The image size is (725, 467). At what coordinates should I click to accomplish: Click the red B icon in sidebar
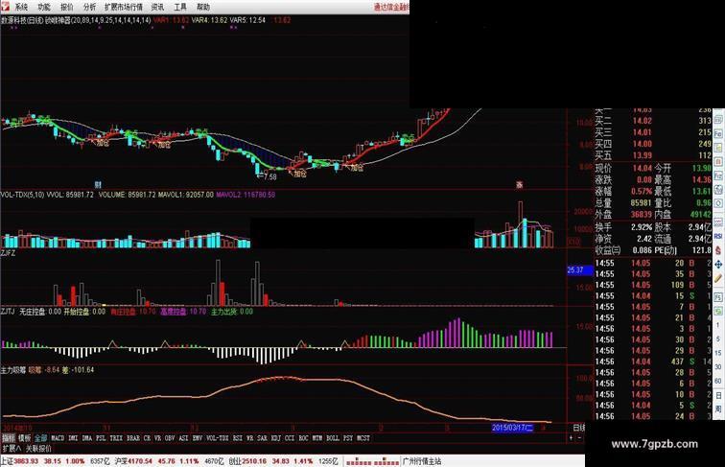point(718,162)
